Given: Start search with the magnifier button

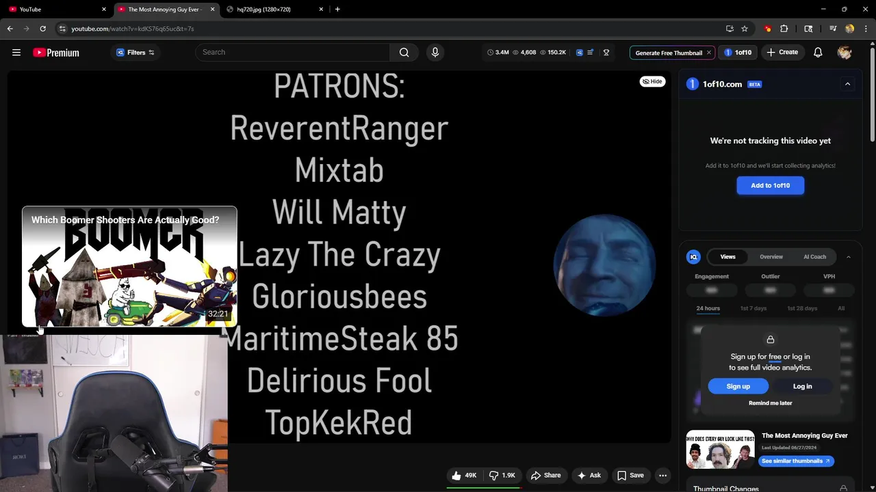Looking at the screenshot, I should [404, 53].
